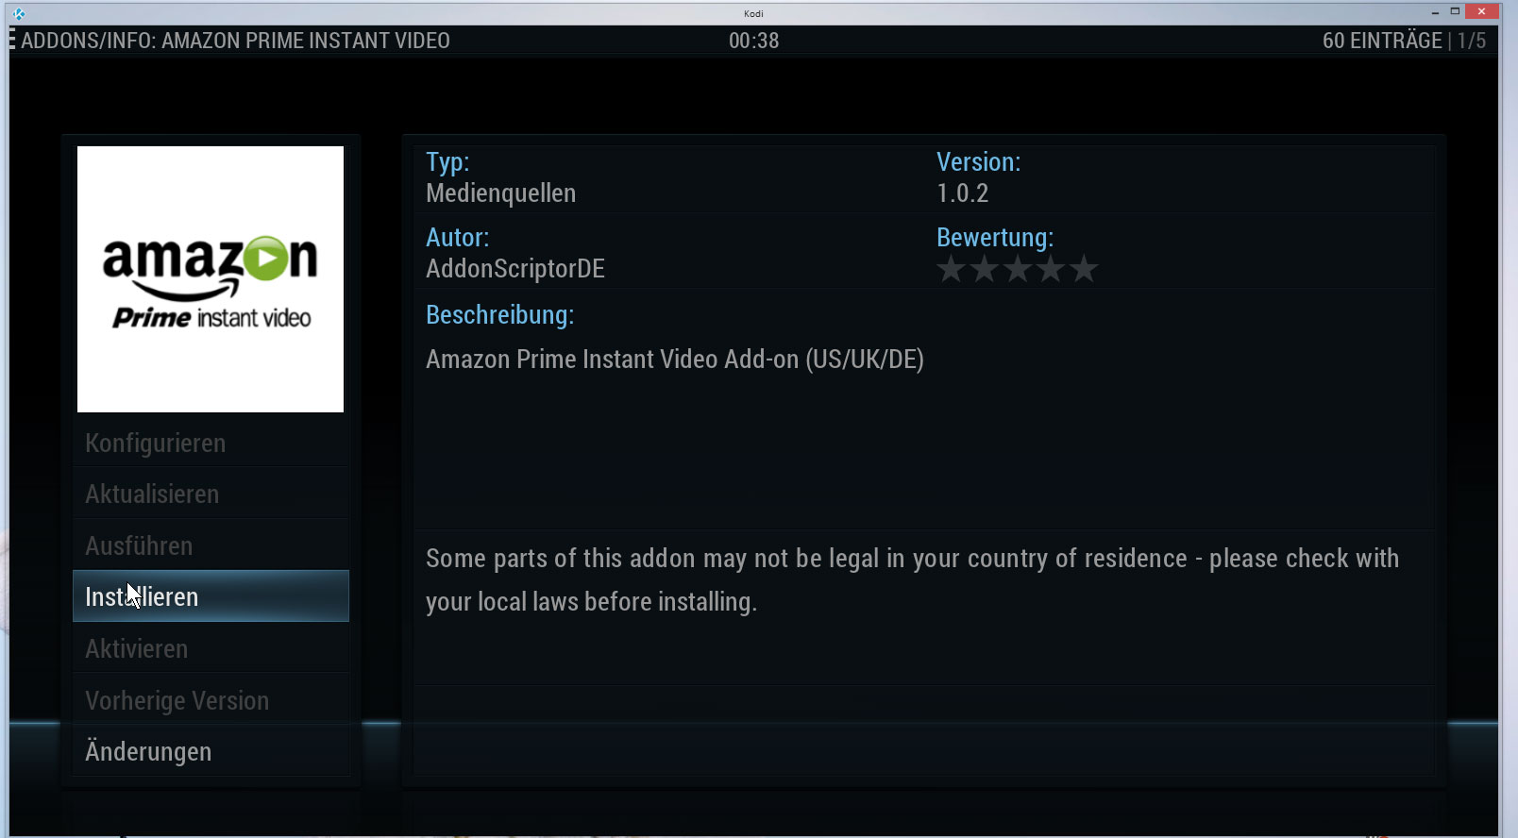Select the third Bewertung rating star
This screenshot has height=838, width=1518.
click(x=1018, y=269)
